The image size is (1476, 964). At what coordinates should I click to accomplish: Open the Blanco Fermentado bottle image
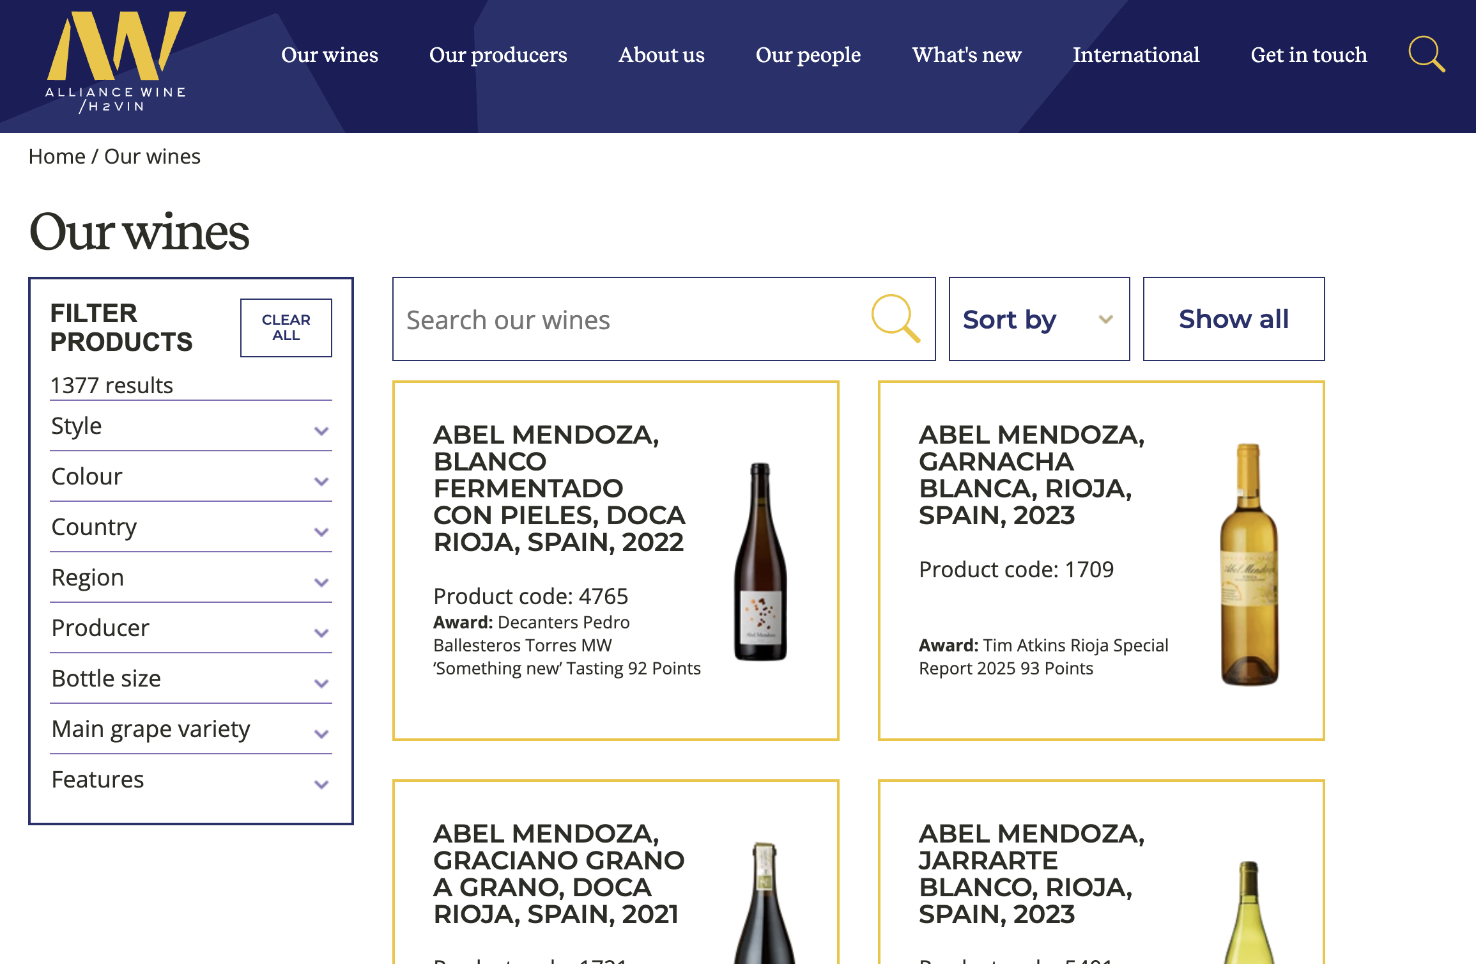760,561
